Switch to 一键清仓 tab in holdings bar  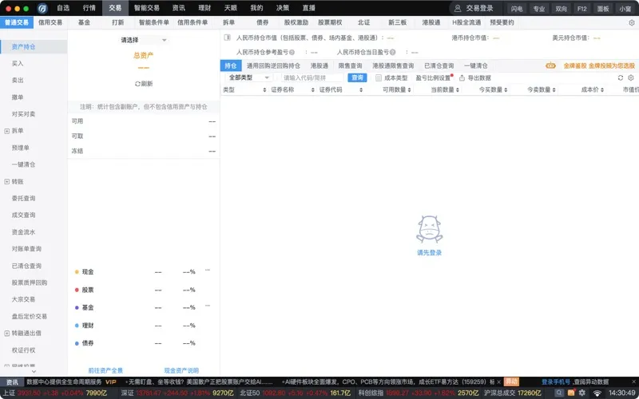tap(475, 65)
